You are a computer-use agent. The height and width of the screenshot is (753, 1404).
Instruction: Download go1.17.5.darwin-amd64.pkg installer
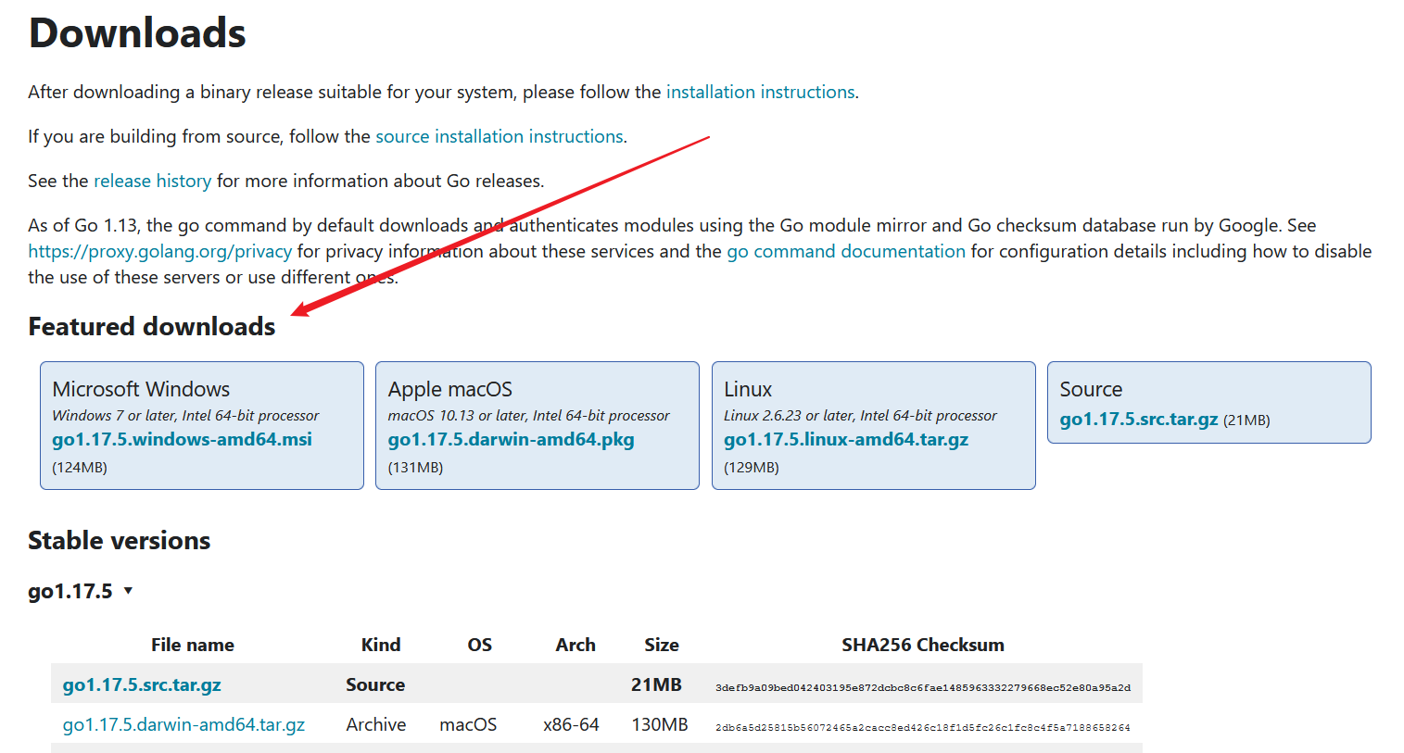[511, 439]
